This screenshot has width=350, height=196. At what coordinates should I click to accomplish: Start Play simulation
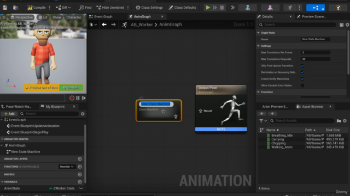[x=208, y=8]
